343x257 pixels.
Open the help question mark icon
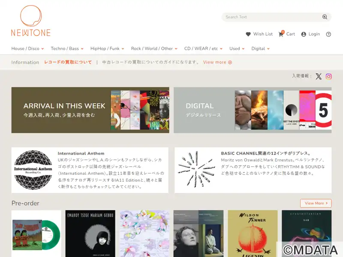[328, 34]
